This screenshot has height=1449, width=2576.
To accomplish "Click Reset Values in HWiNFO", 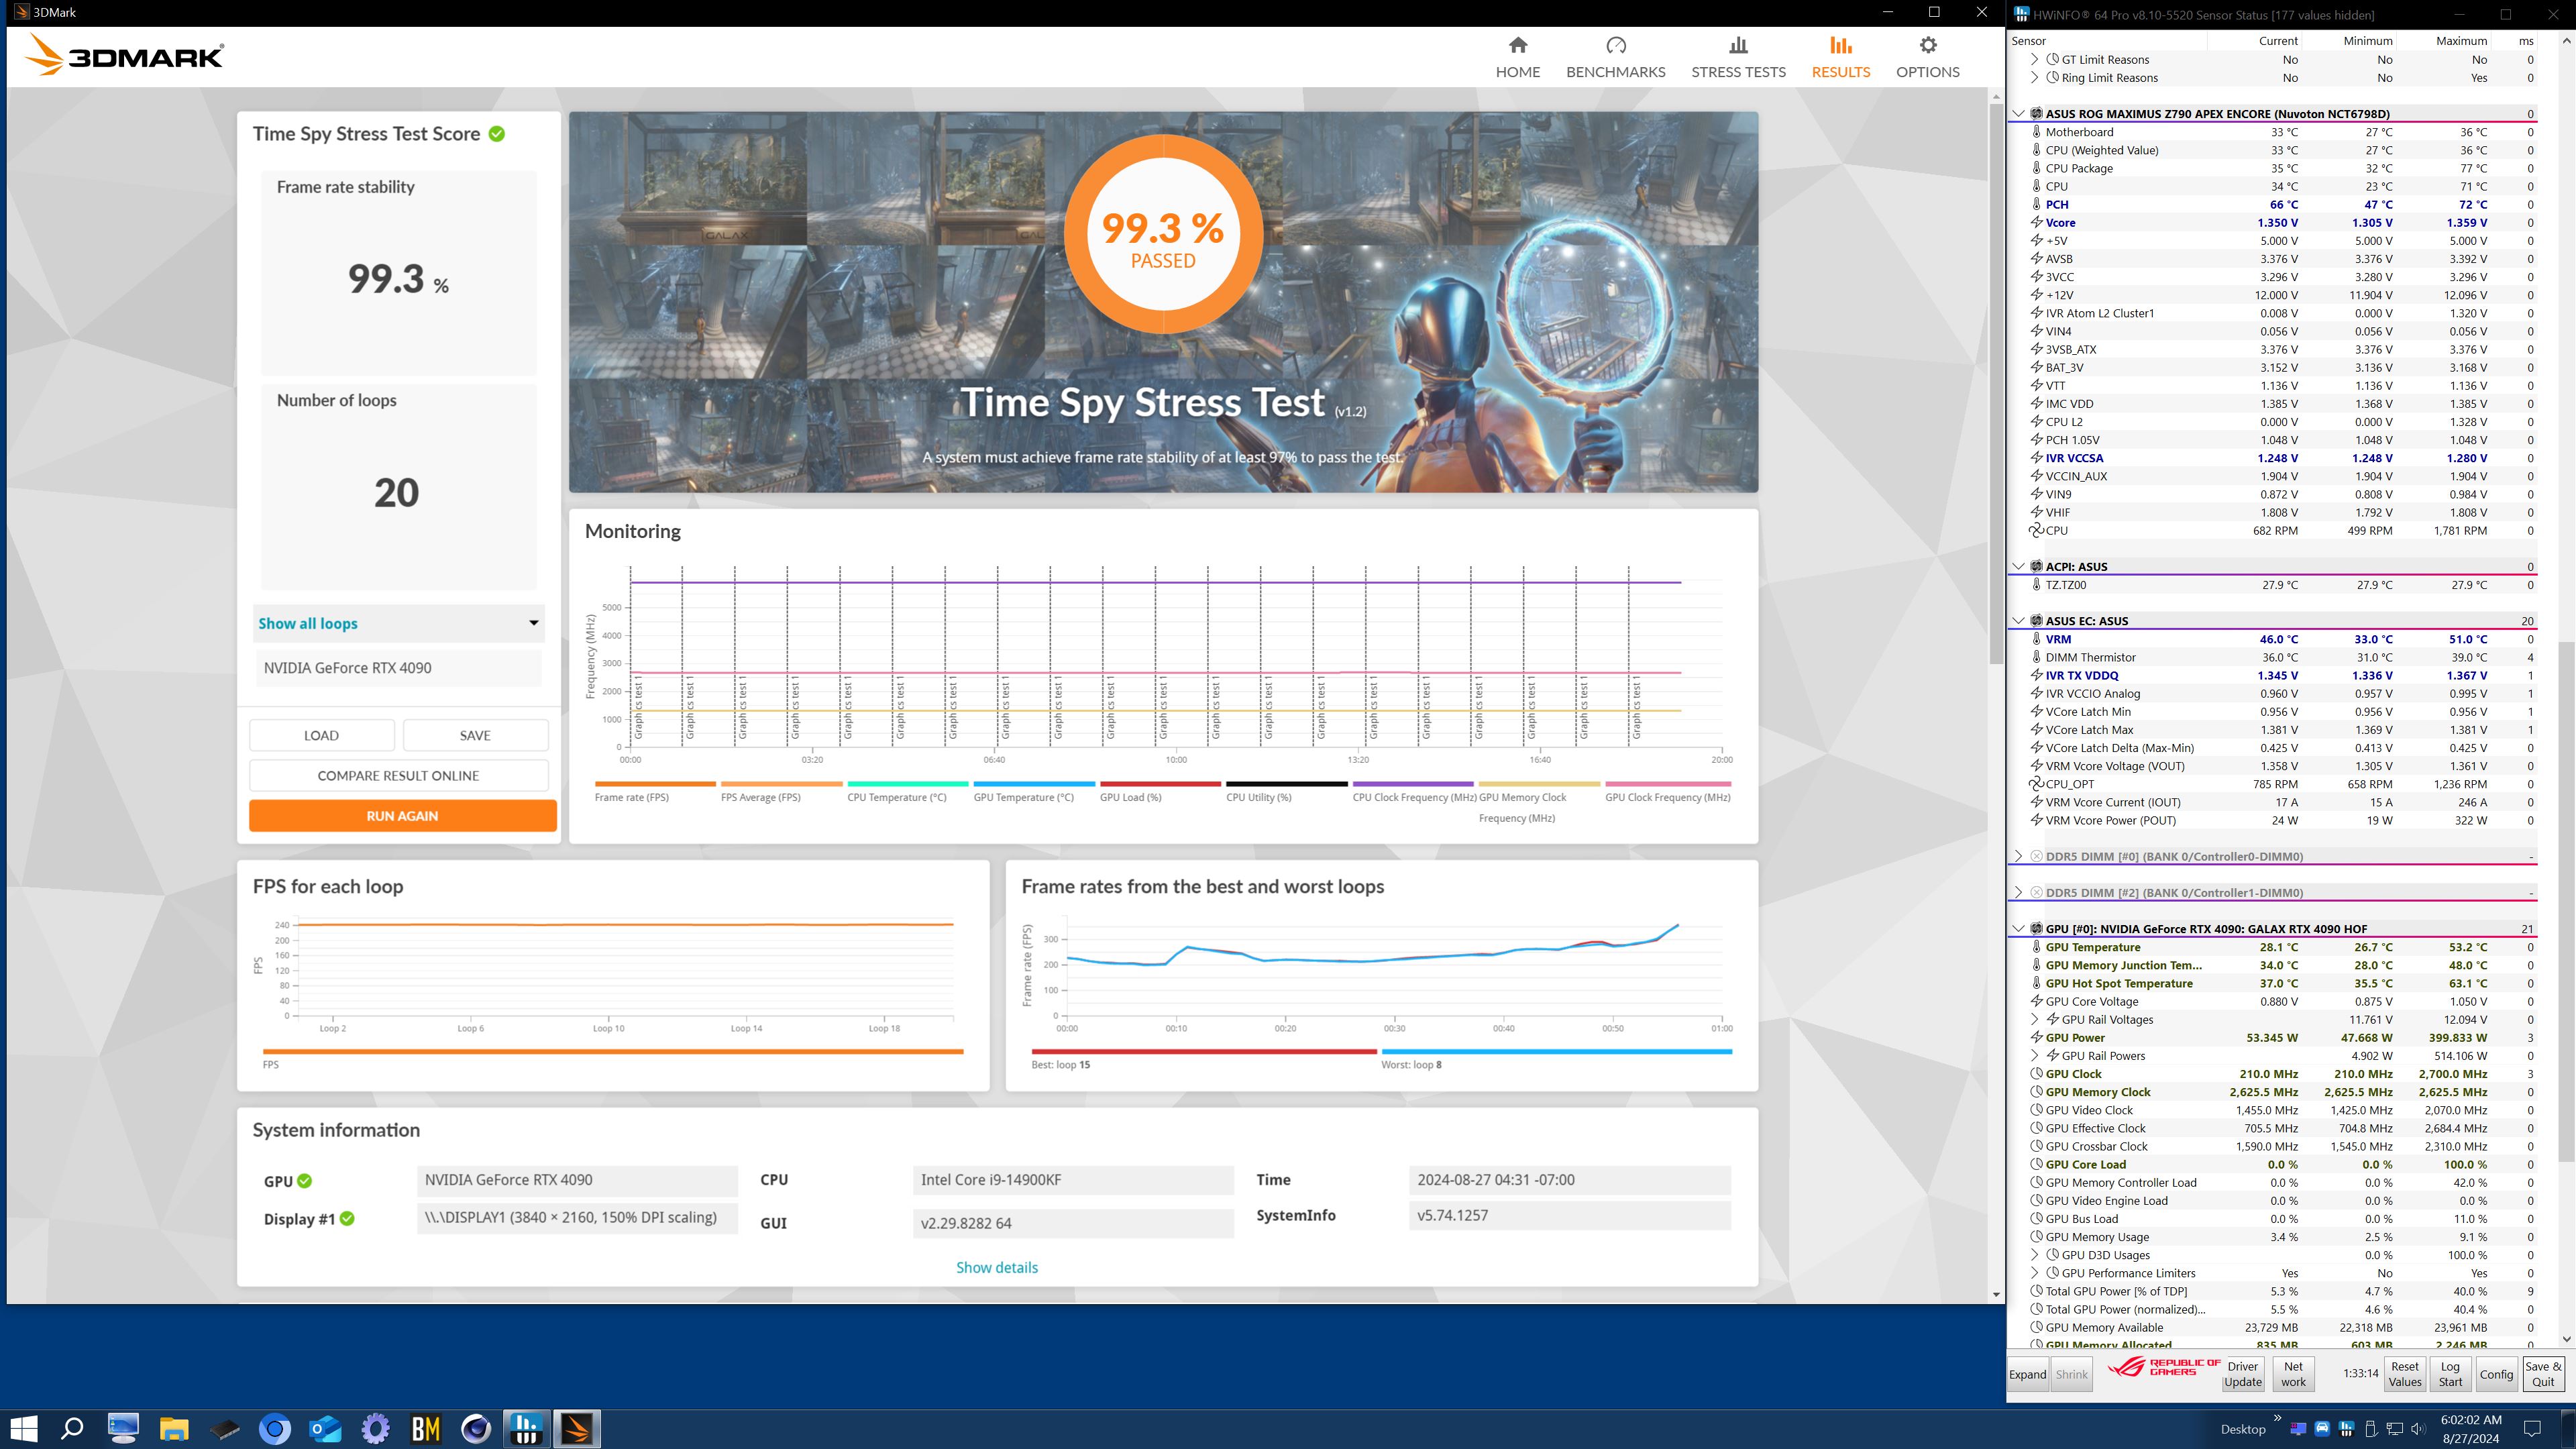I will (x=2404, y=1374).
